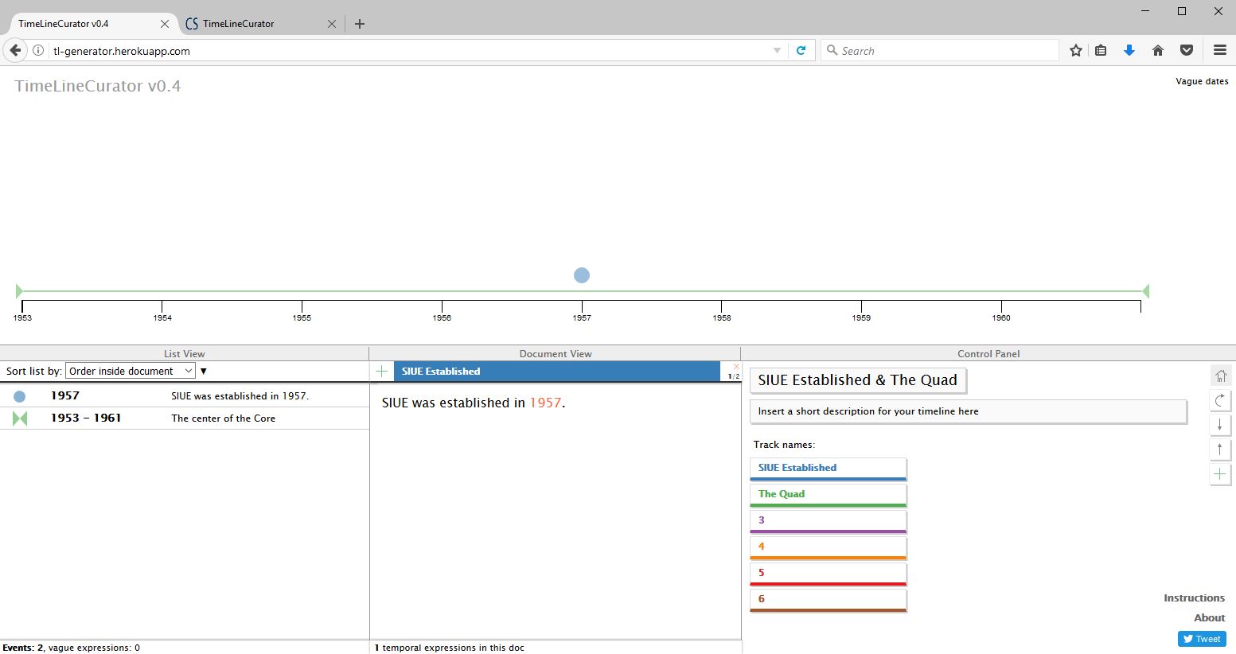Click the green plus icon in Control Panel

(1220, 474)
